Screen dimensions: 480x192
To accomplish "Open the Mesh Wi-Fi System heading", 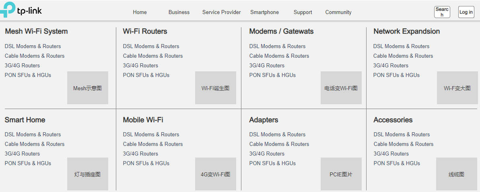I will pyautogui.click(x=36, y=31).
